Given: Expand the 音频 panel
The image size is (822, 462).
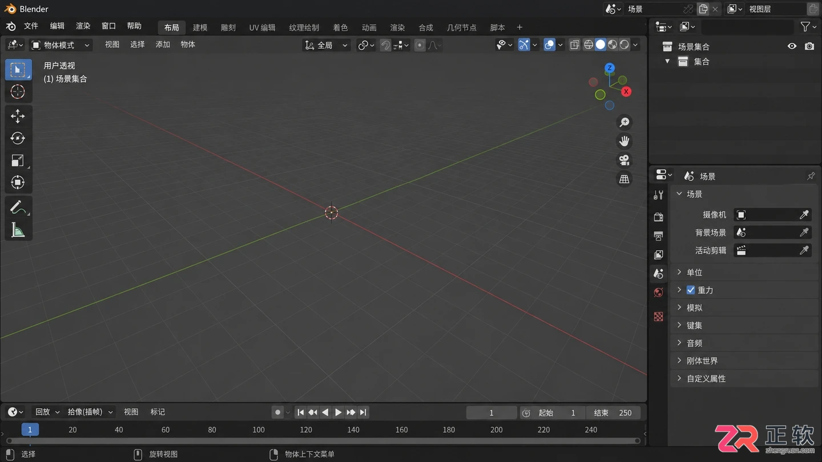Looking at the screenshot, I should (744, 343).
